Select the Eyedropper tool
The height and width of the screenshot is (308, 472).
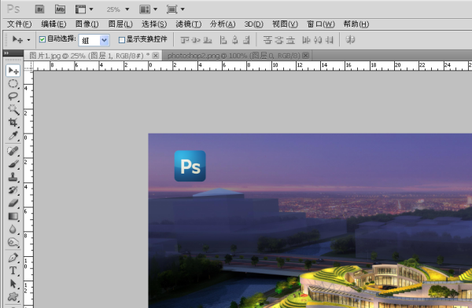[x=13, y=136]
